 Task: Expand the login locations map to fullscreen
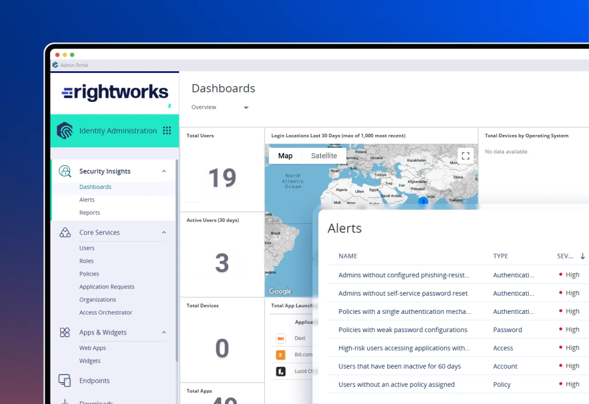tap(465, 155)
